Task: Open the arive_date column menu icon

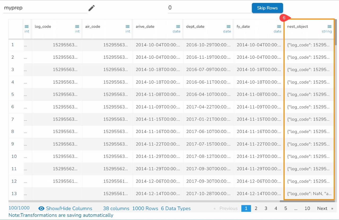Action: [178, 26]
